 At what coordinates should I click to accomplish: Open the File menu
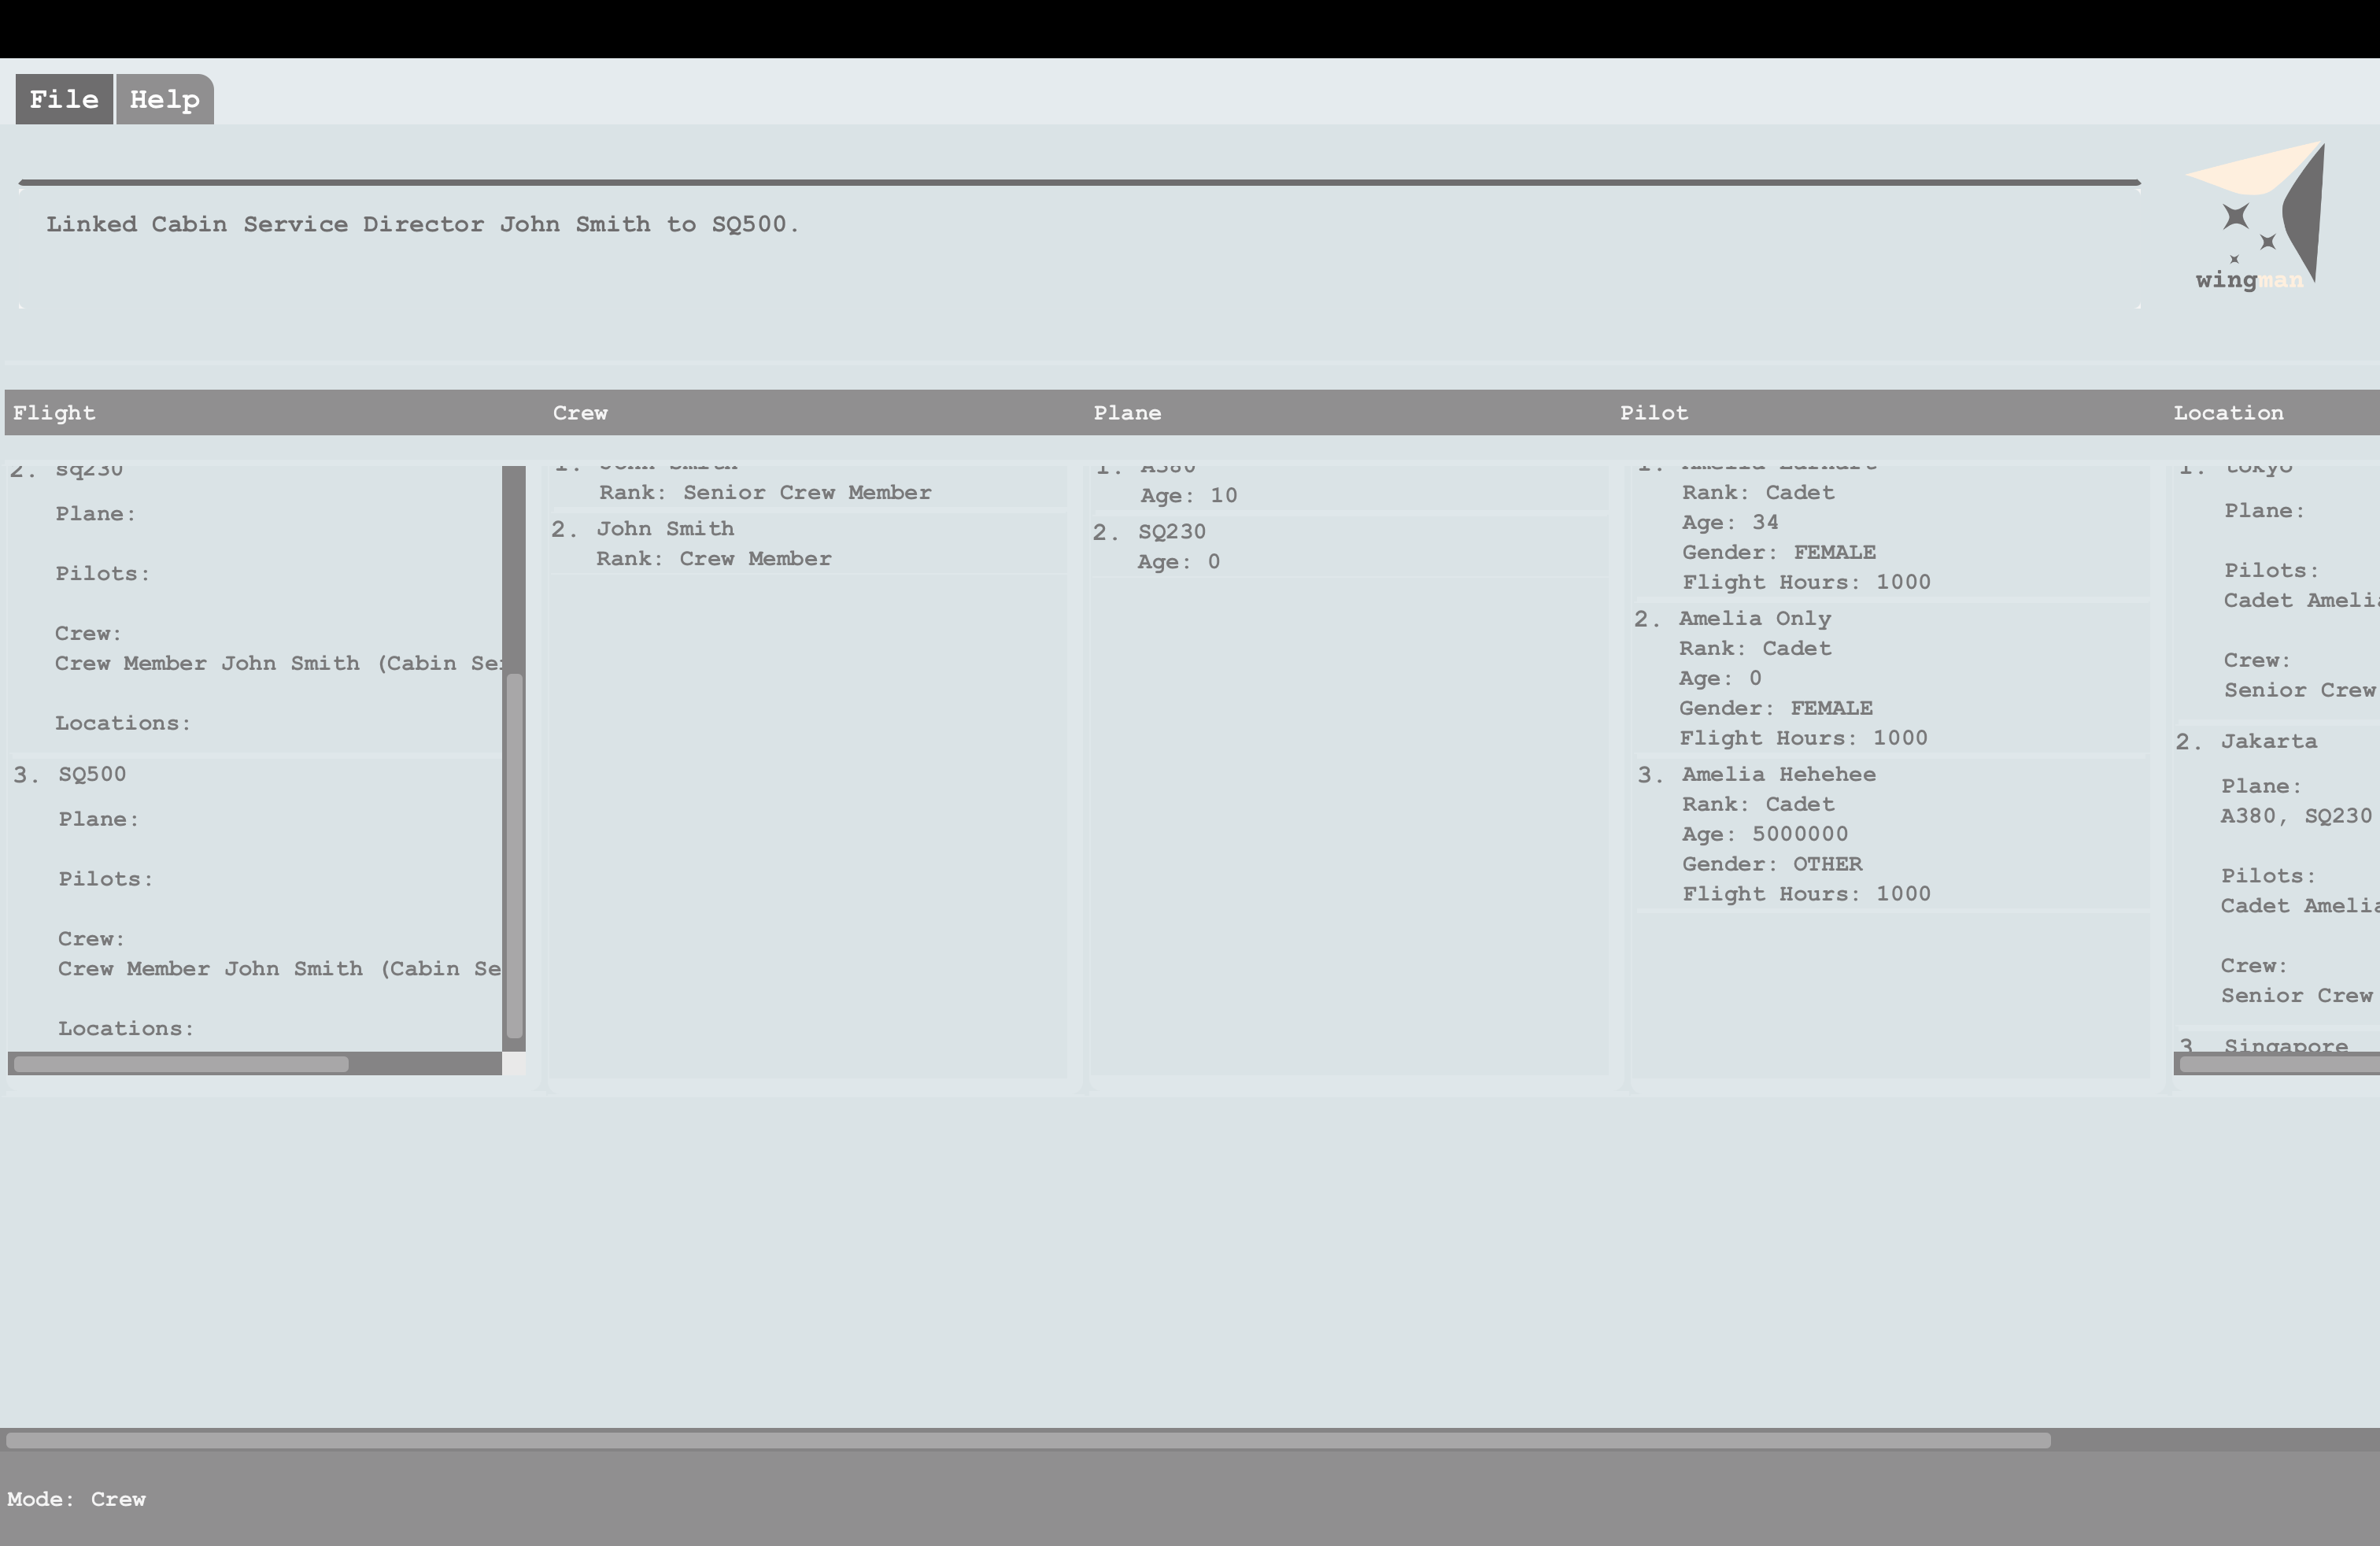pos(64,99)
